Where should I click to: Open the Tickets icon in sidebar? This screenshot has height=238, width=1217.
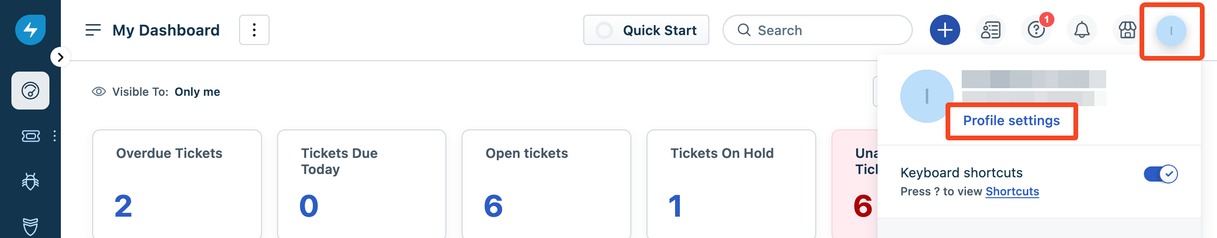tap(31, 136)
